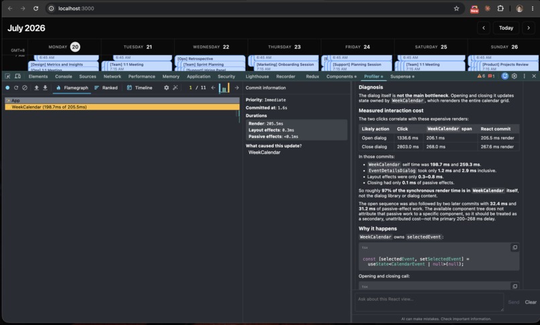Viewport: 540px width, 325px height.
Task: Click the Render: 205.5ms duration
Action: (x=265, y=123)
